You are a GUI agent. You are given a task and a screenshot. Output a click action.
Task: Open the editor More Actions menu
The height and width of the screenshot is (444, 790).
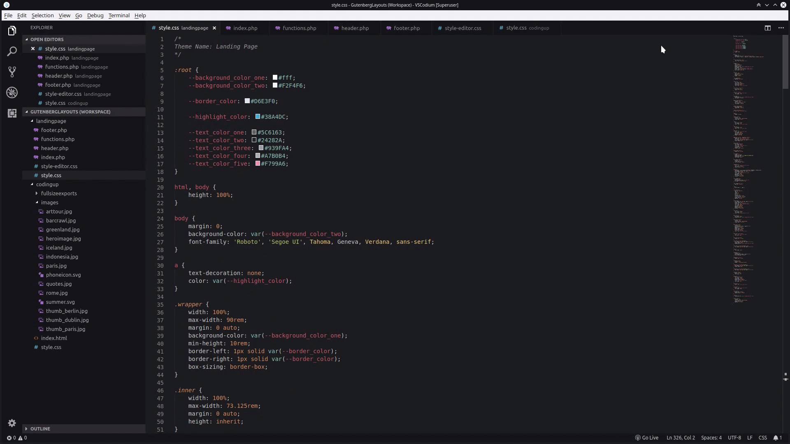(781, 28)
